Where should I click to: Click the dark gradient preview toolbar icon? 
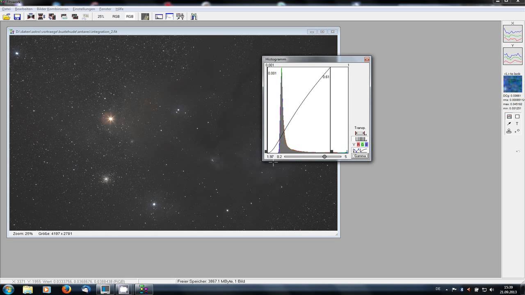145,17
